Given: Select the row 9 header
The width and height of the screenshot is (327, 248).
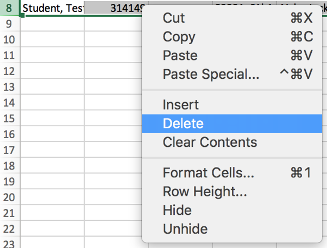Looking at the screenshot, I should (x=9, y=24).
